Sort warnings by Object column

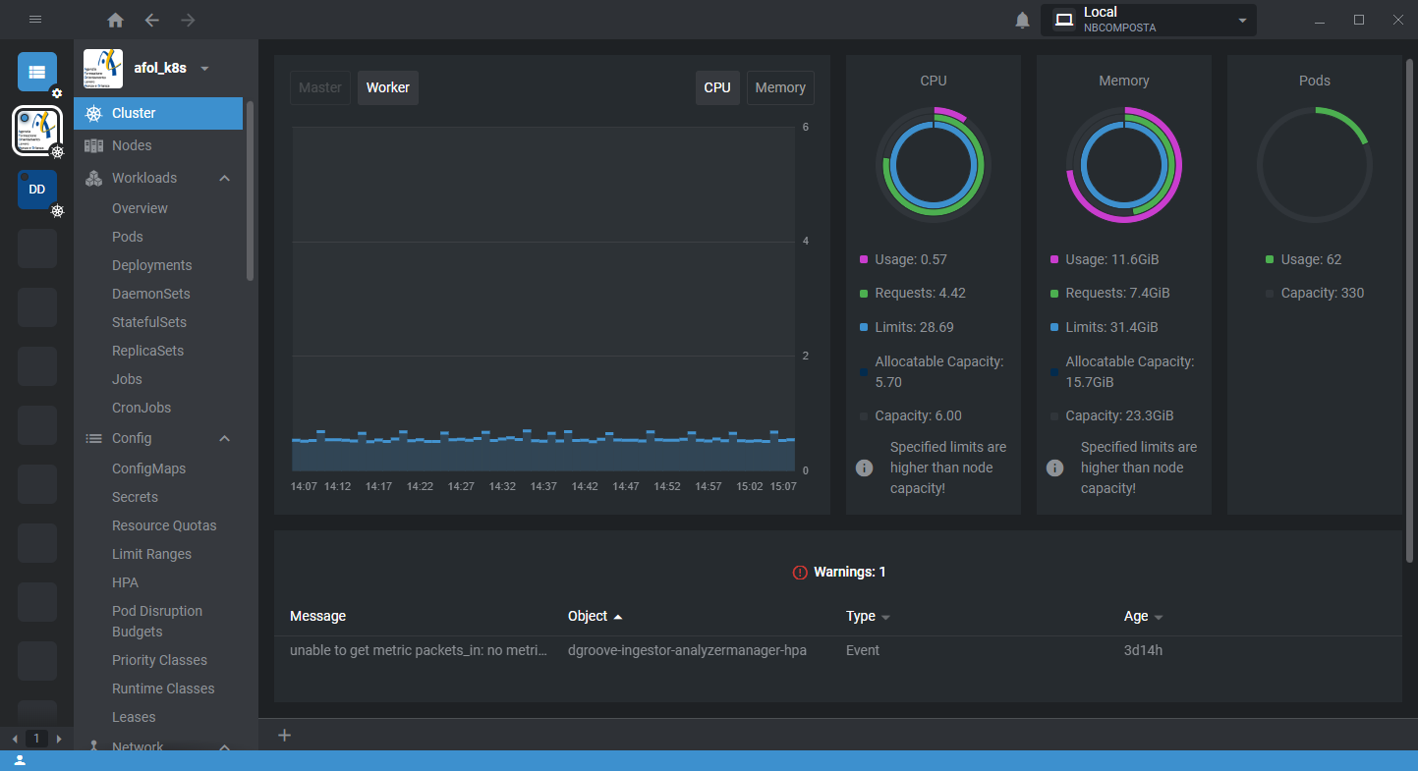coord(596,616)
